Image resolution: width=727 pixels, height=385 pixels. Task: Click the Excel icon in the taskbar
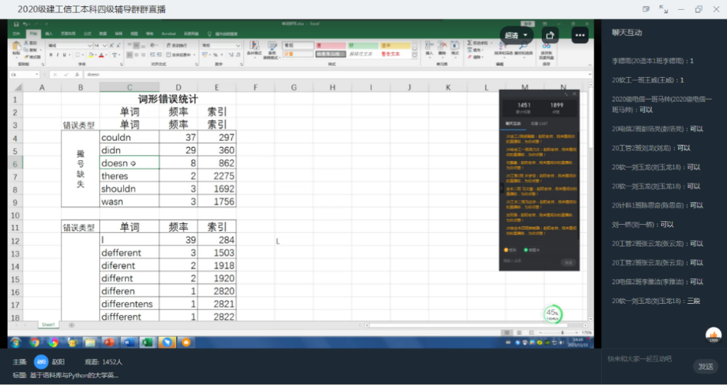147,342
